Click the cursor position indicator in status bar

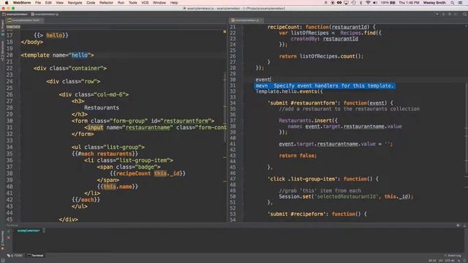point(432,261)
